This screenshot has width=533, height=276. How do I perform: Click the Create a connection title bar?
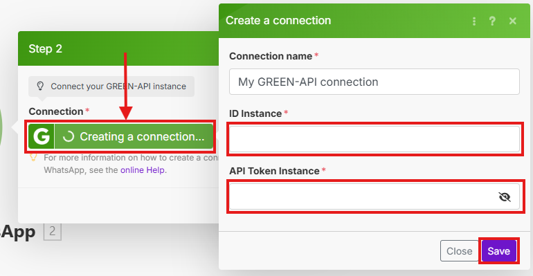point(374,21)
